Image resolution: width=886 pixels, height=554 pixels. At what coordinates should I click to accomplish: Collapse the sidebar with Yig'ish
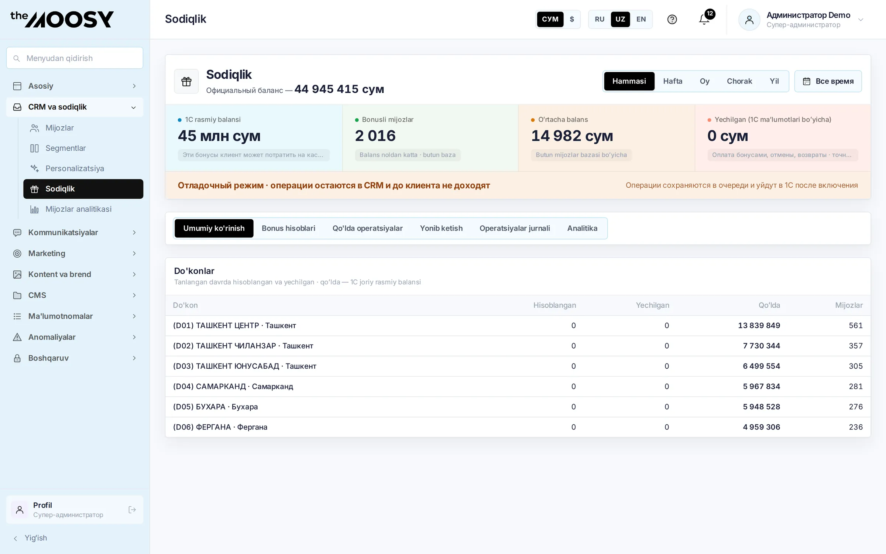coord(30,538)
